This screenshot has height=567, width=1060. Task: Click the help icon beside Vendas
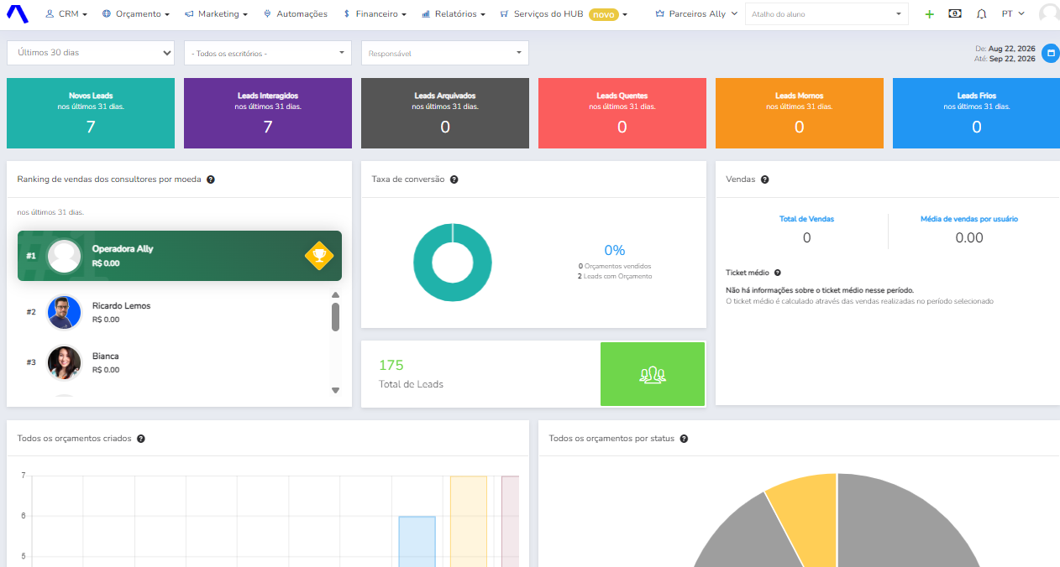tap(764, 179)
